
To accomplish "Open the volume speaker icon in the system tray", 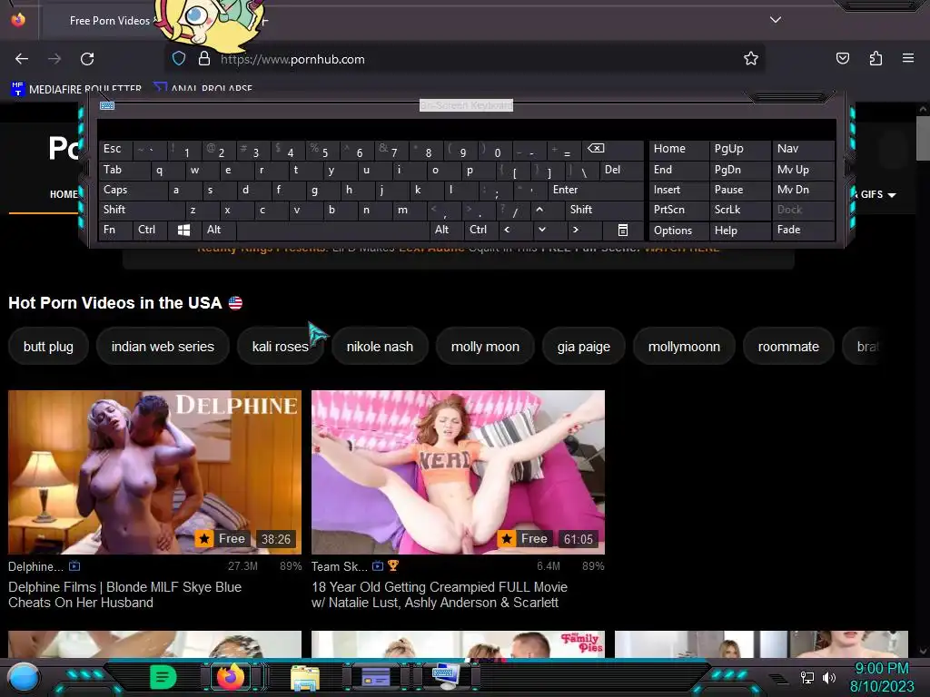I will coord(829,677).
